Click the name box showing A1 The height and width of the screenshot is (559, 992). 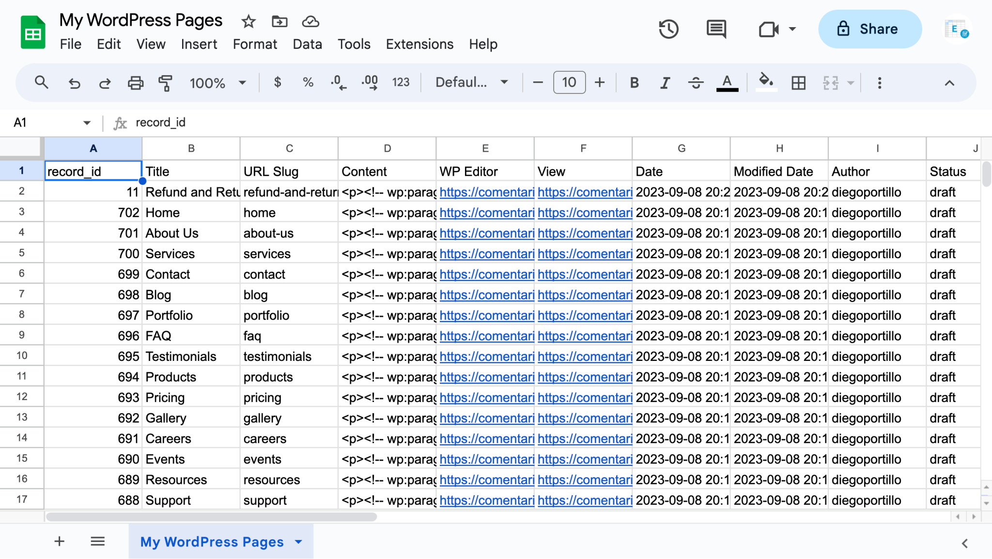pos(20,122)
